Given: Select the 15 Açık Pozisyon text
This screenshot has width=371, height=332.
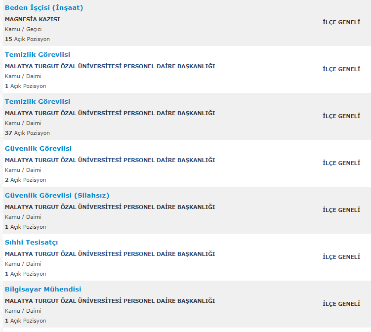Looking at the screenshot, I should tap(27, 39).
